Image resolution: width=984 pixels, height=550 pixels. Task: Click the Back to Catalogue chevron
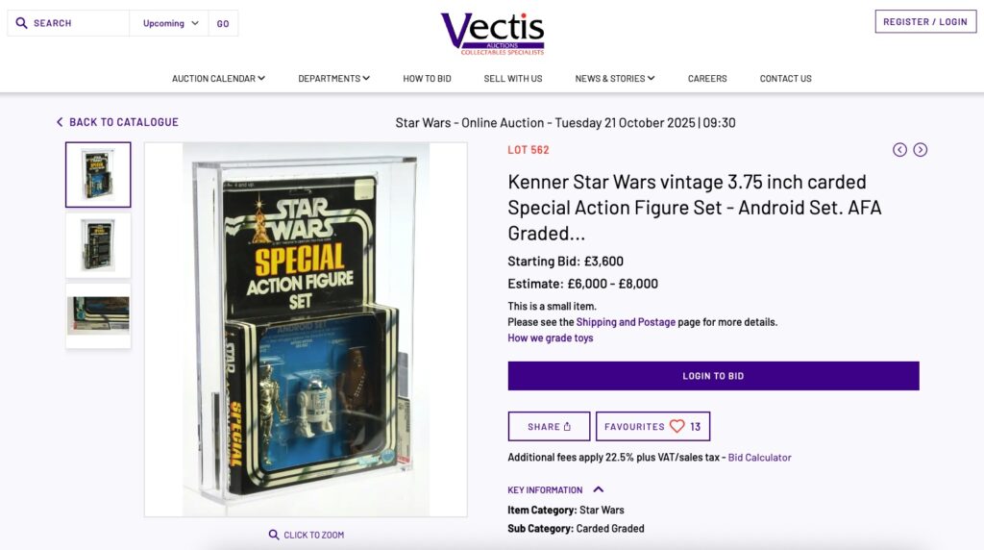pyautogui.click(x=60, y=122)
